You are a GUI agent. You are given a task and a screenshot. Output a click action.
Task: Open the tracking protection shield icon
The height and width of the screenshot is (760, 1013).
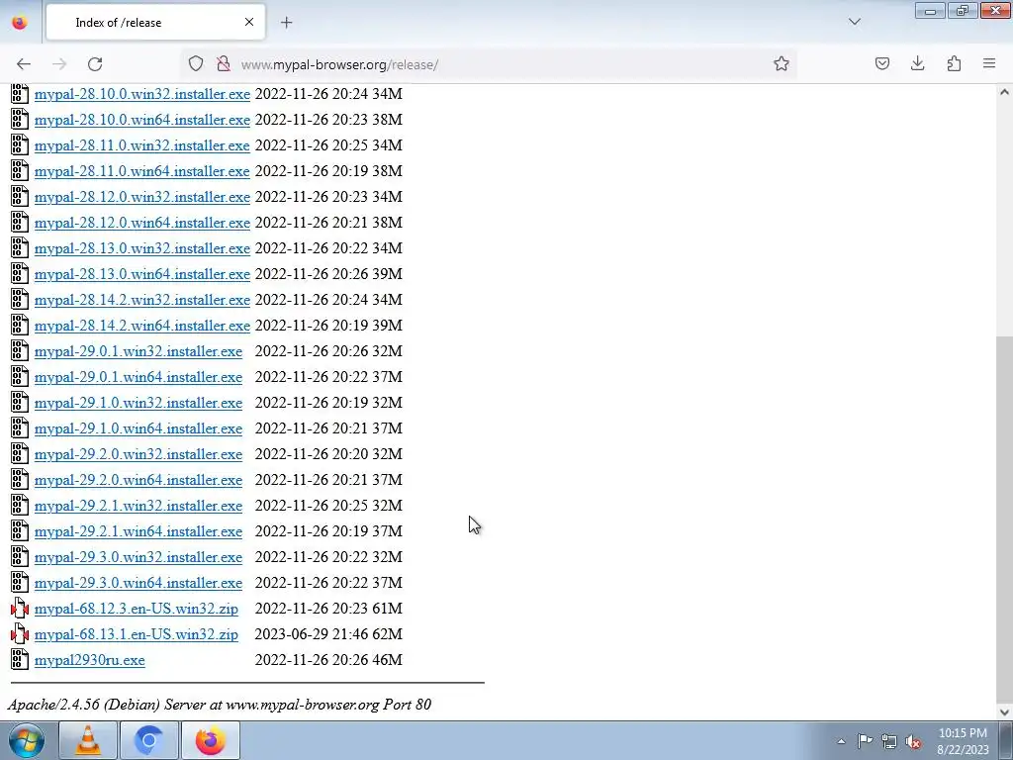pos(196,64)
